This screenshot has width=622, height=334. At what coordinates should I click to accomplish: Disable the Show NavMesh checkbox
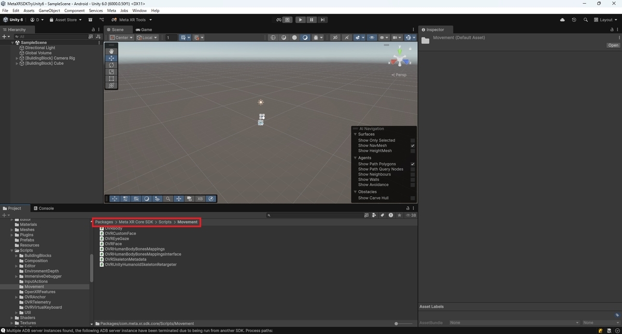(x=413, y=146)
